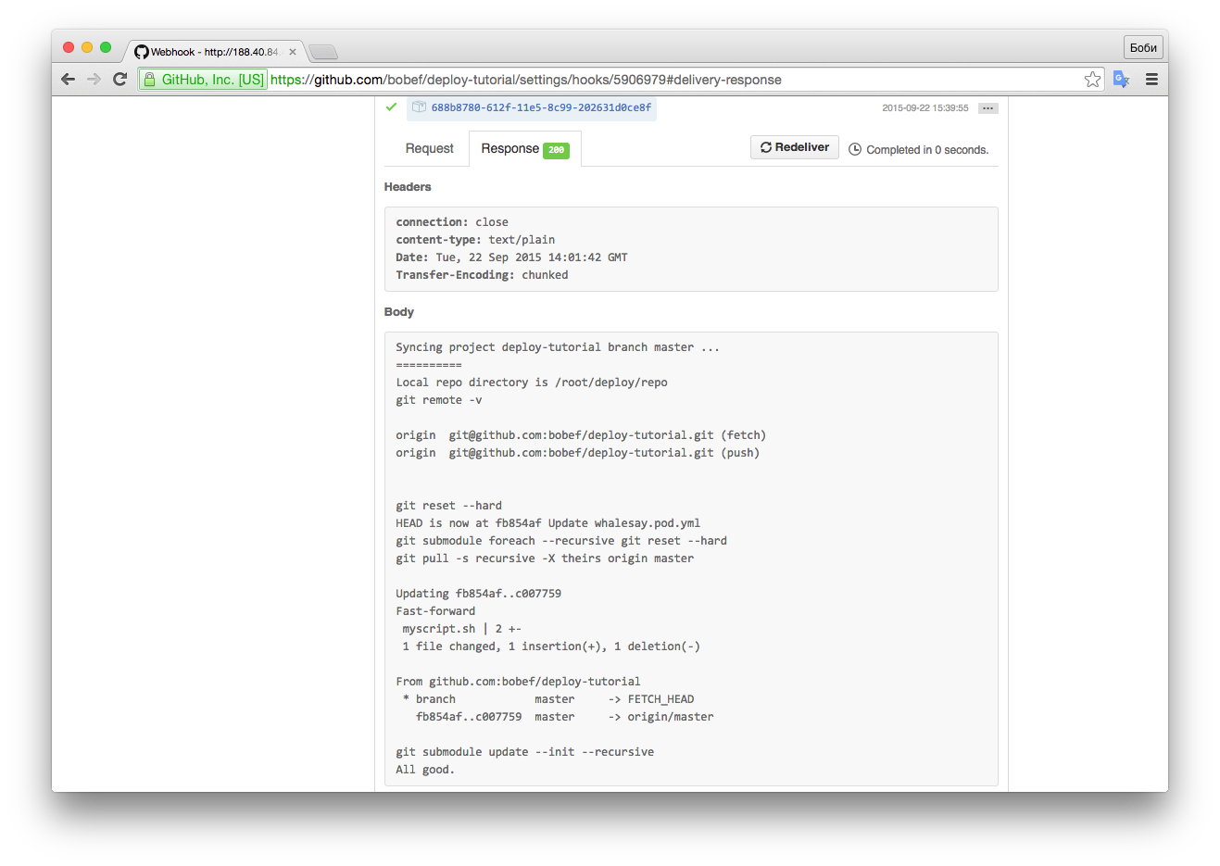Click the package icon beside delivery ID

(419, 107)
